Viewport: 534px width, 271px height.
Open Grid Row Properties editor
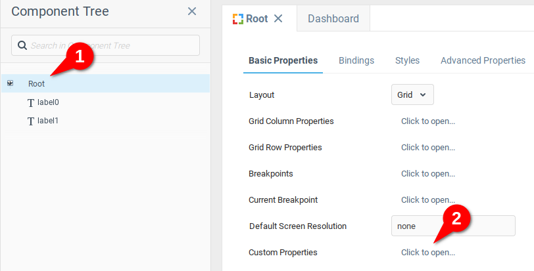428,148
